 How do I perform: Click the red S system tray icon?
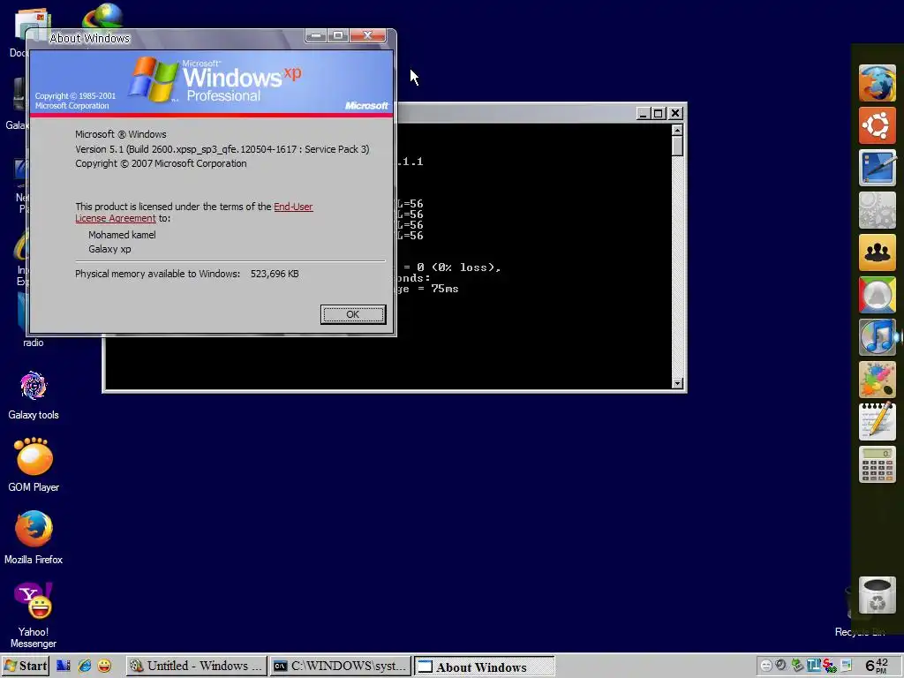click(829, 666)
